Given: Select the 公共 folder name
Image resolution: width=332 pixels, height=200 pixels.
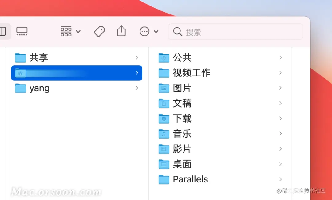Looking at the screenshot, I should pyautogui.click(x=182, y=57).
